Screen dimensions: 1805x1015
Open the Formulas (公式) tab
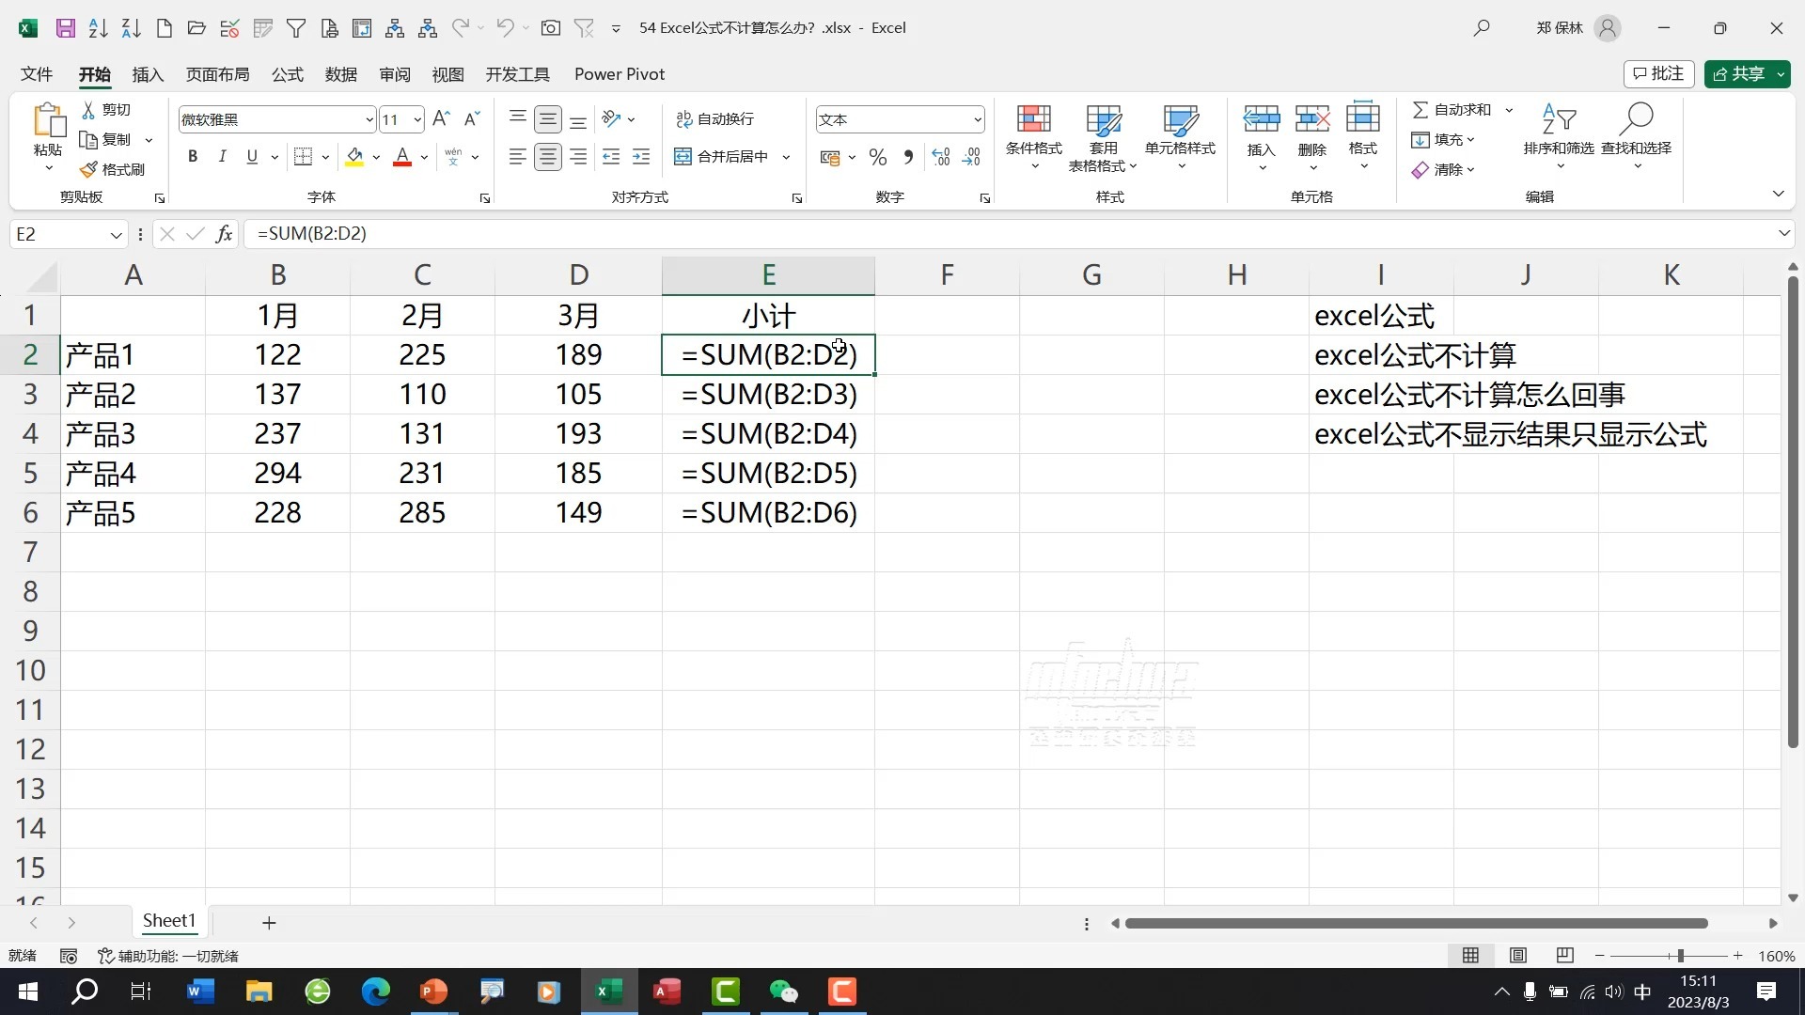pos(288,74)
